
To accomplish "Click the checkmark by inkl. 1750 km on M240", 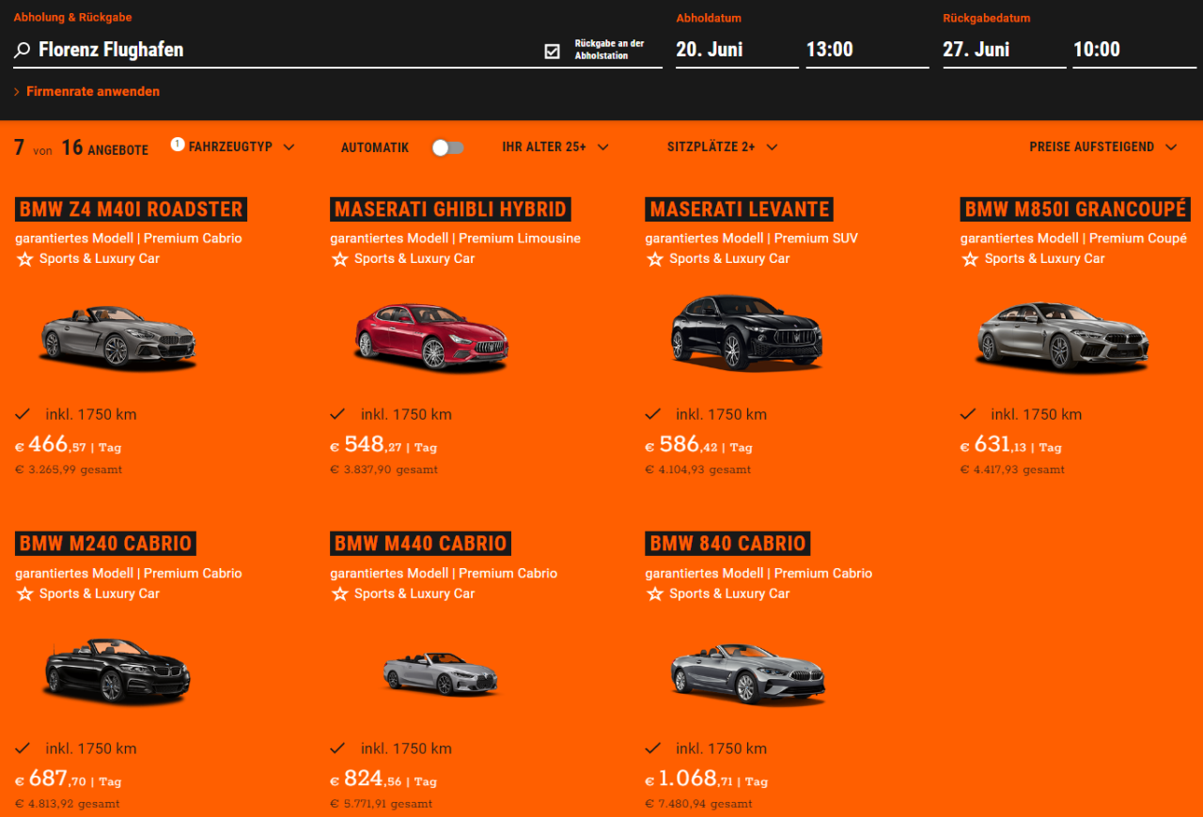I will click(23, 748).
